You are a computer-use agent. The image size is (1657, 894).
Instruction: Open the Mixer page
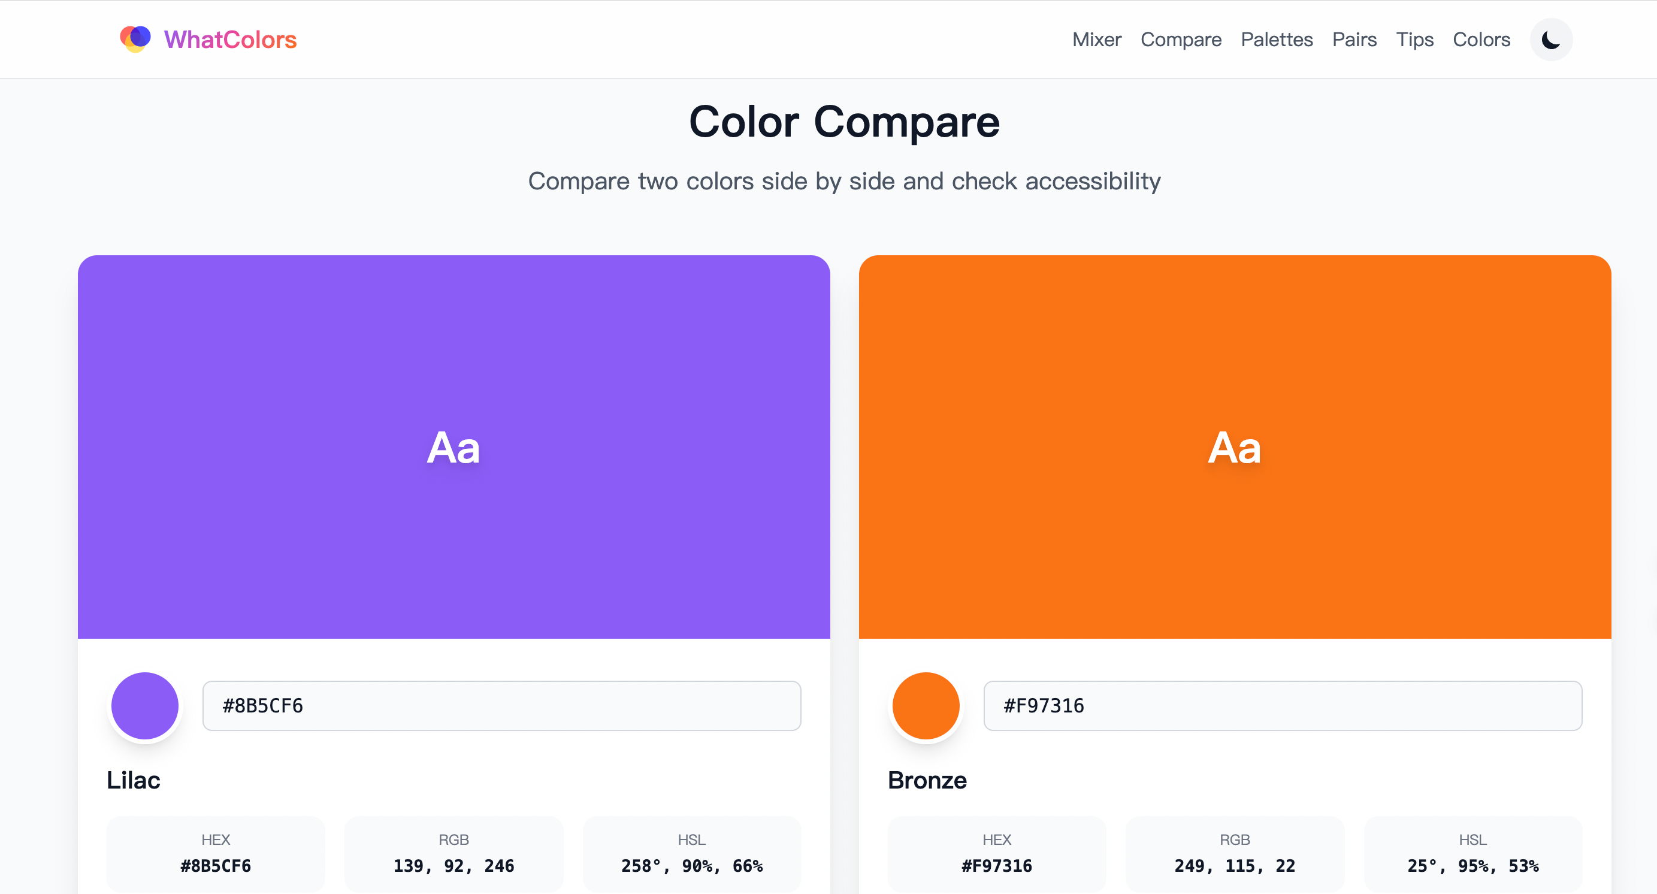[1097, 39]
